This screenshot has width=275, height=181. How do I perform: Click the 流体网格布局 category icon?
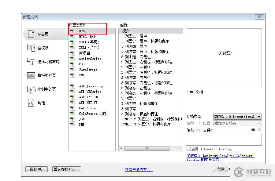[32, 61]
